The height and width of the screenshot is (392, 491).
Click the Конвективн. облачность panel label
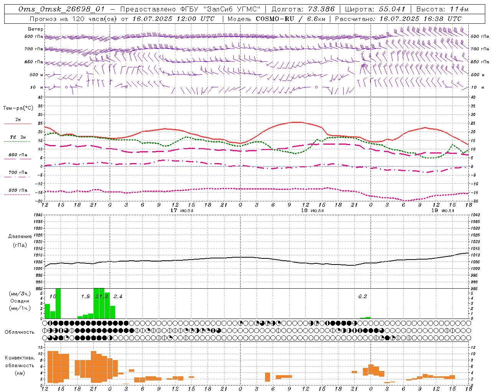coord(20,362)
